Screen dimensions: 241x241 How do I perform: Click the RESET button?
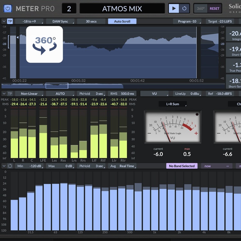pyautogui.click(x=214, y=9)
